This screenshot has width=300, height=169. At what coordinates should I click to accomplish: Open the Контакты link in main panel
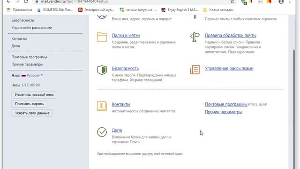tap(121, 104)
